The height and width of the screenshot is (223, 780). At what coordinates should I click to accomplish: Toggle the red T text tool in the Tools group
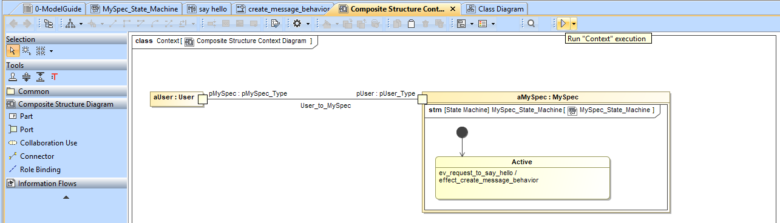coord(54,77)
